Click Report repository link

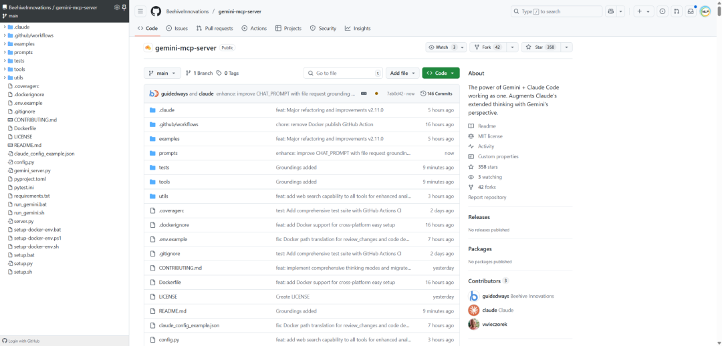[x=487, y=198]
